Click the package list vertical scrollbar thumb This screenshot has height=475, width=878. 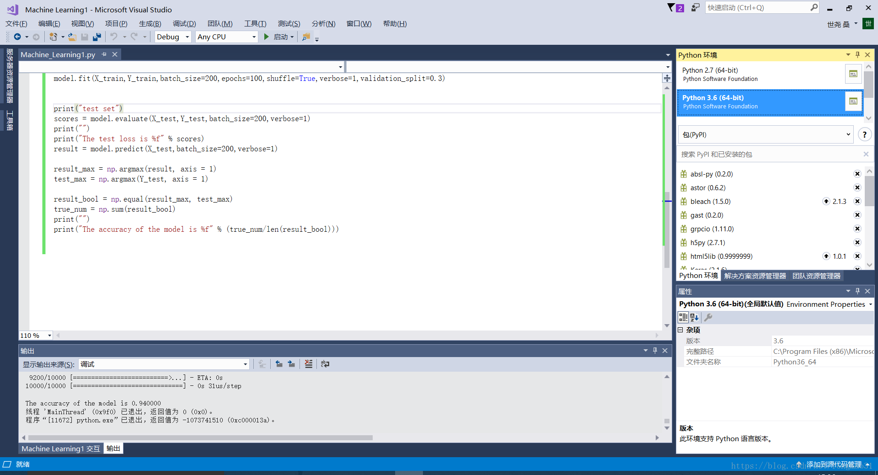(x=869, y=191)
